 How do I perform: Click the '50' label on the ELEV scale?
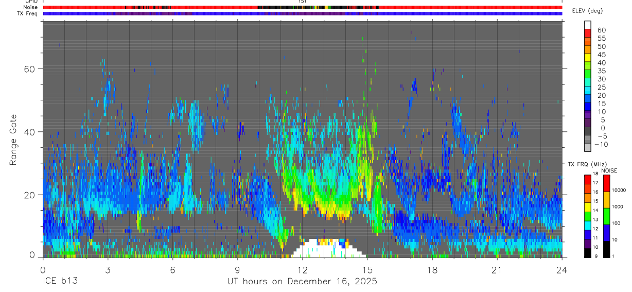tap(601, 46)
